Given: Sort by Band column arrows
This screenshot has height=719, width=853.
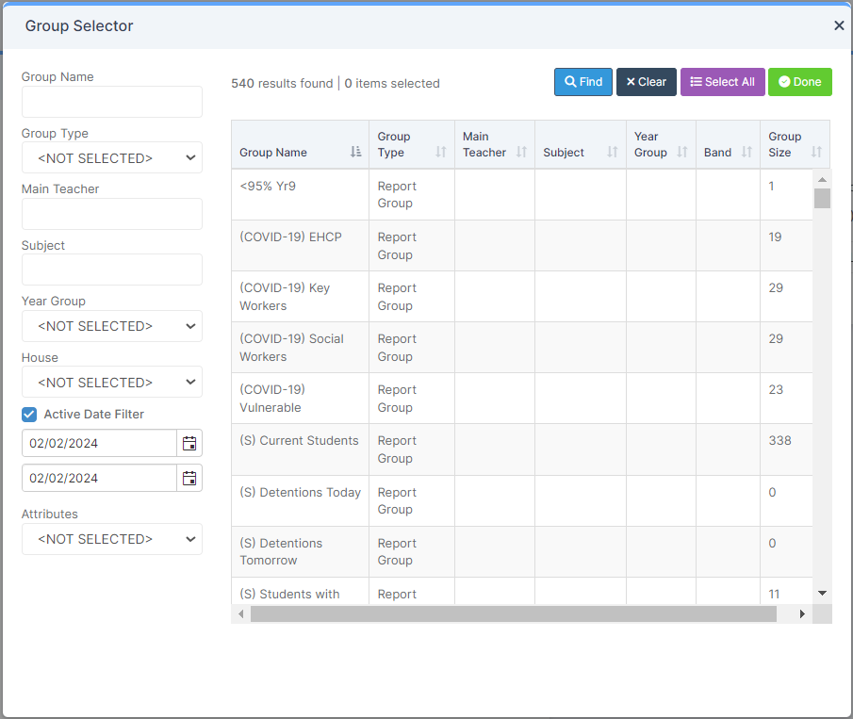Looking at the screenshot, I should pyautogui.click(x=746, y=152).
